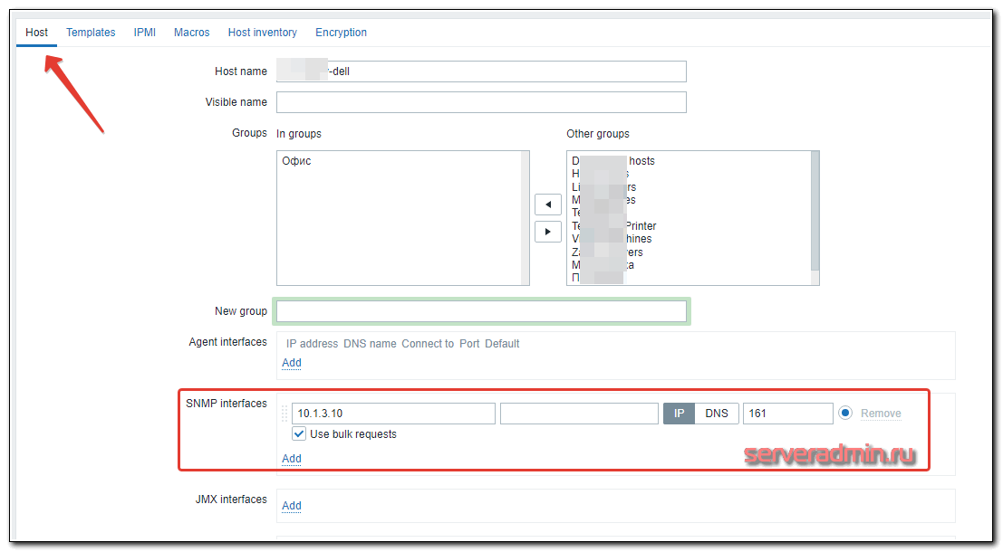Click Add under SNMP interfaces
Image resolution: width=1003 pixels, height=552 pixels.
click(x=292, y=459)
